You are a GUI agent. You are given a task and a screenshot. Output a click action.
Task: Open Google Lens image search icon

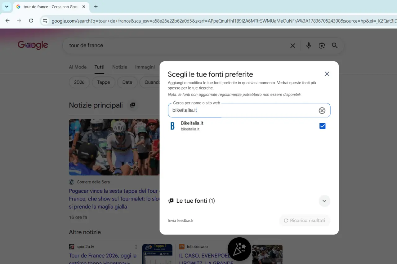(322, 46)
